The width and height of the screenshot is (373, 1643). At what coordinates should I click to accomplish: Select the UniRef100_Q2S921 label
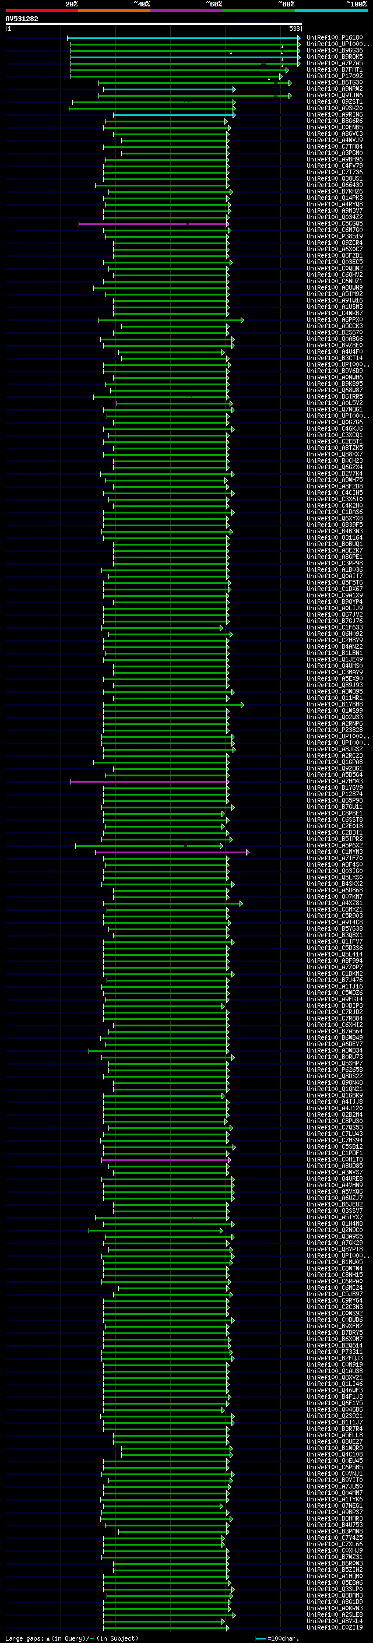335,1416
